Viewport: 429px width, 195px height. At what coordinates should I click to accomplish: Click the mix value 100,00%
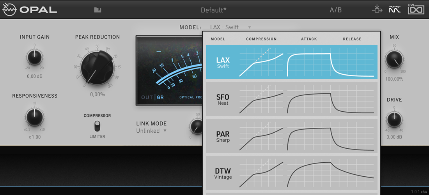click(x=394, y=79)
